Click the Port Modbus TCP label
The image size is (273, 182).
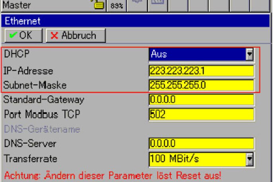click(x=42, y=114)
